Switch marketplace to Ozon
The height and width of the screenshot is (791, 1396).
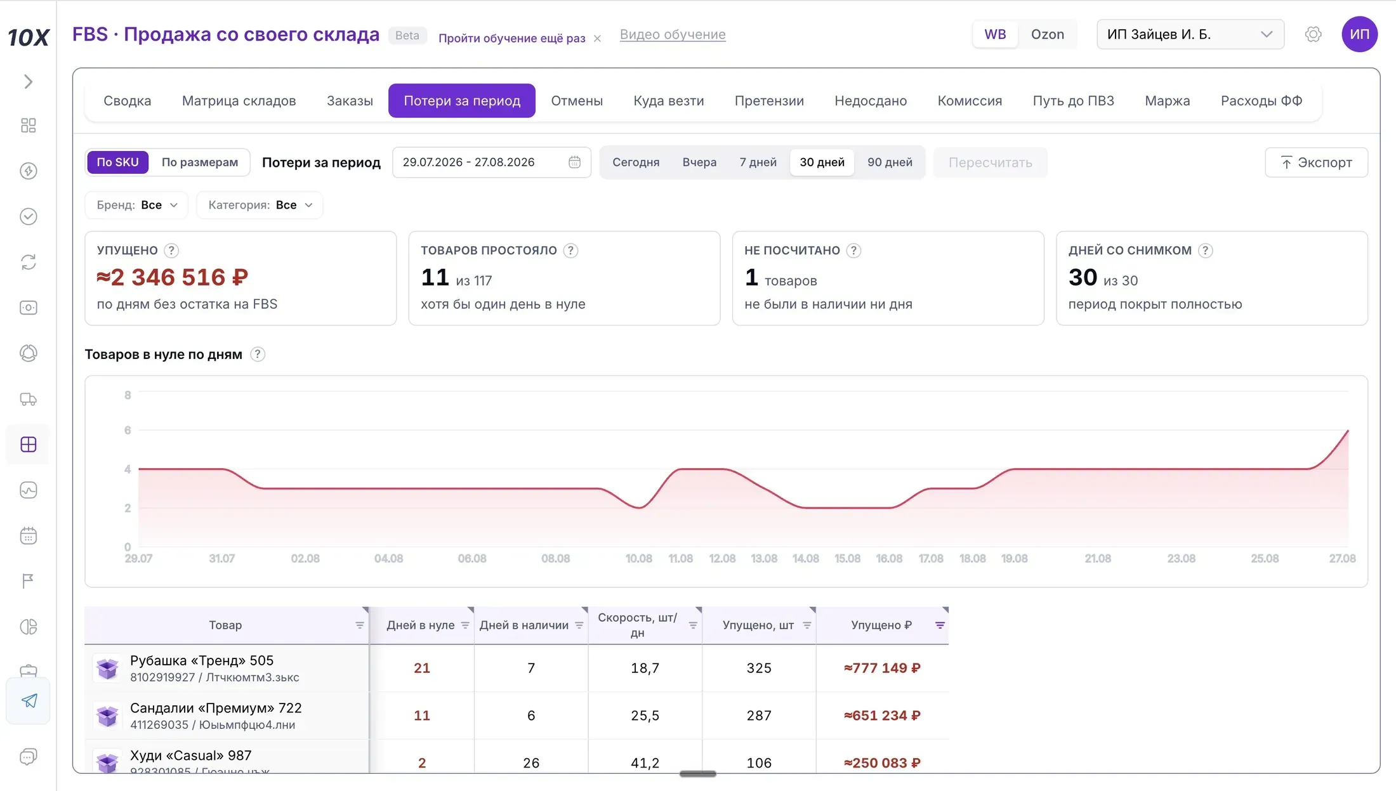(1048, 34)
